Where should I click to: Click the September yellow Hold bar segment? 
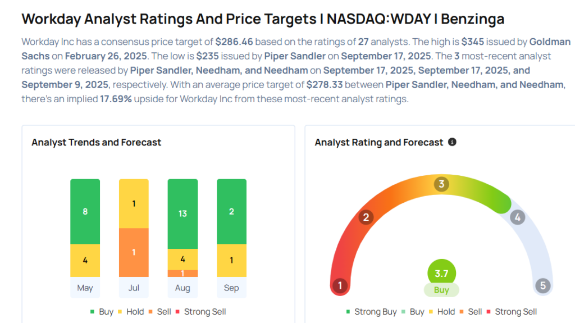click(231, 260)
